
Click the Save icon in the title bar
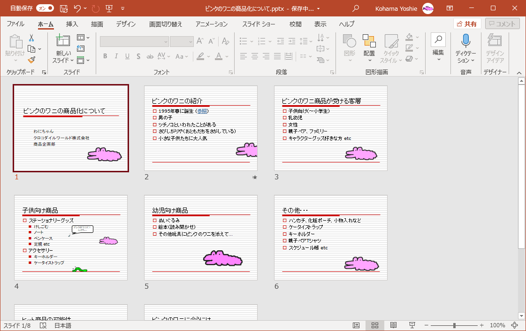(x=64, y=8)
